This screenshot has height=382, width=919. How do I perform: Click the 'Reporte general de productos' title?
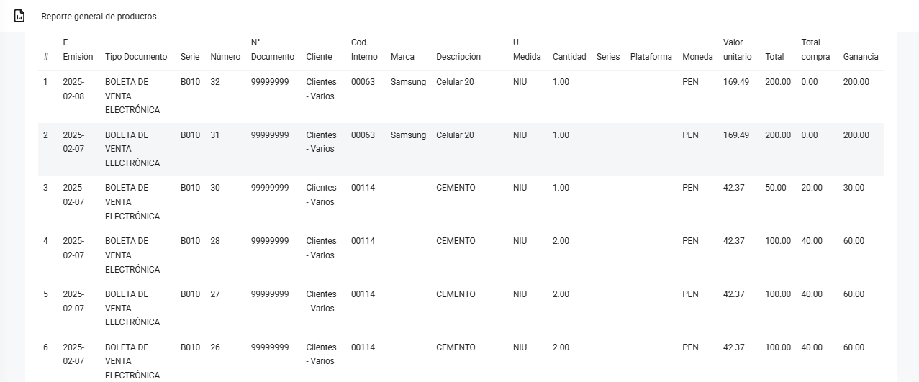[99, 17]
